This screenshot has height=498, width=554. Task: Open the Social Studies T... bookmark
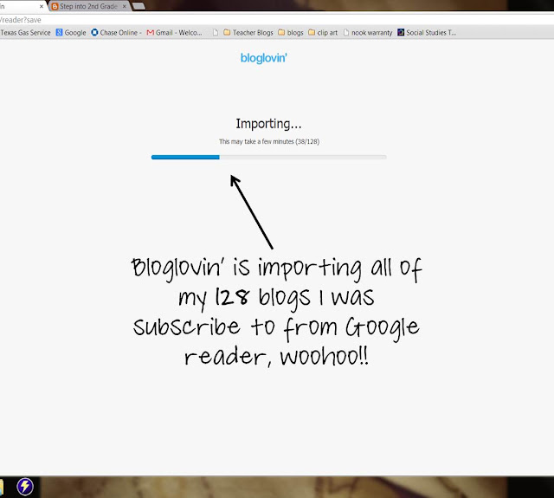[x=427, y=33]
